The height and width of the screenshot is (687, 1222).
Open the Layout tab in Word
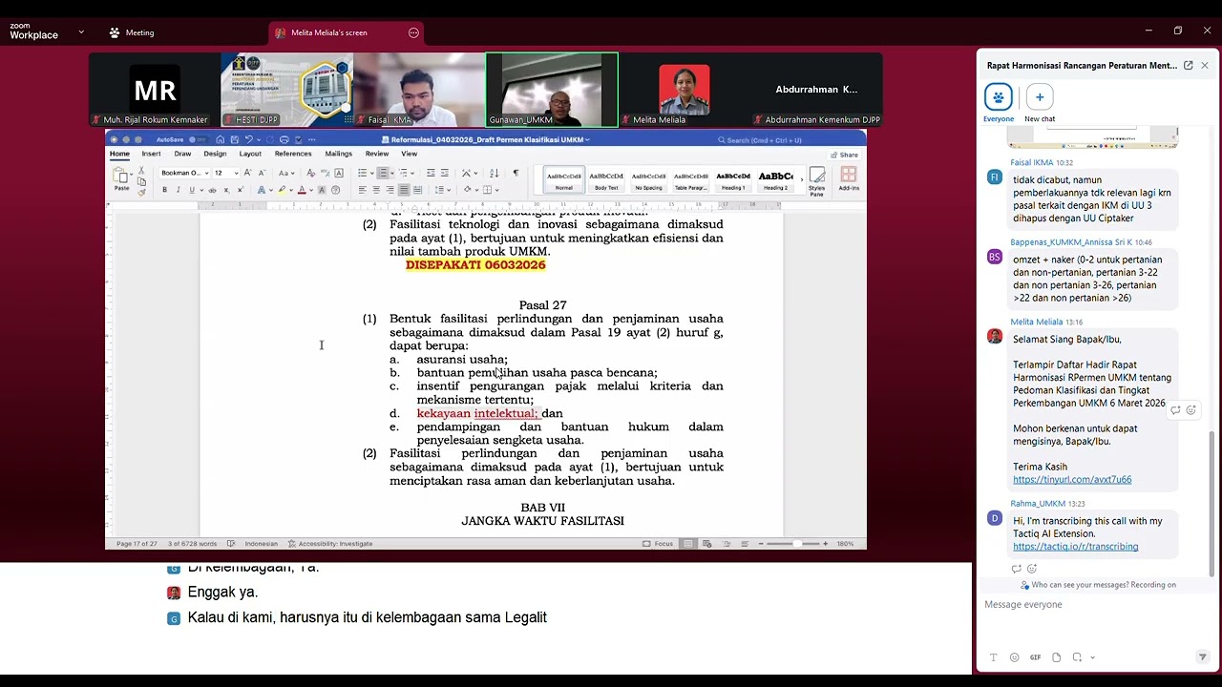250,154
